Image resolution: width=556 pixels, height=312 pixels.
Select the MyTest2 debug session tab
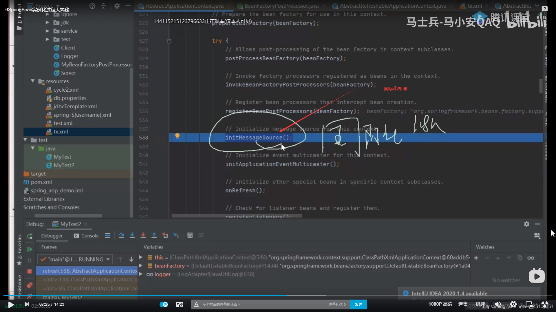click(70, 224)
